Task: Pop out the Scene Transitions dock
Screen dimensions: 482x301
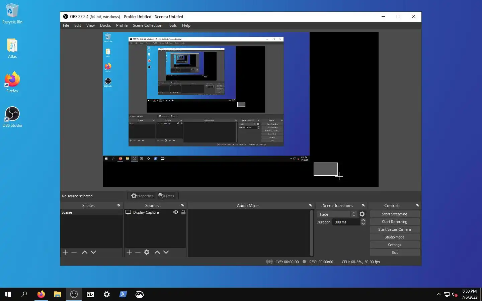Action: pyautogui.click(x=363, y=206)
